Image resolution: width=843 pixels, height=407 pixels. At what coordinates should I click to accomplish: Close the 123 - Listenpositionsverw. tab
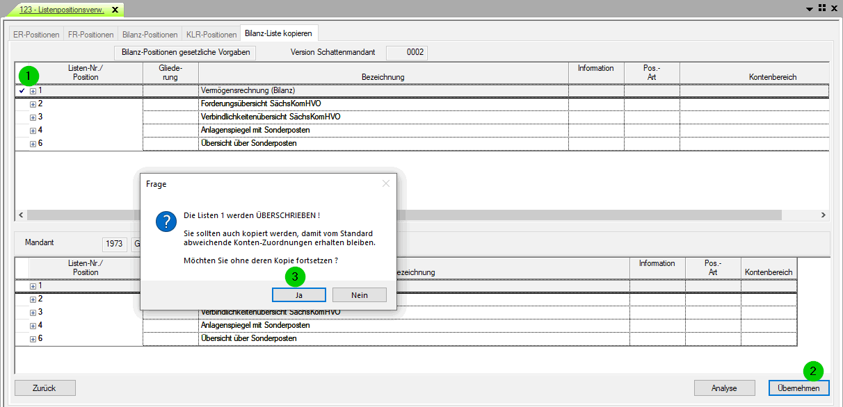(115, 9)
